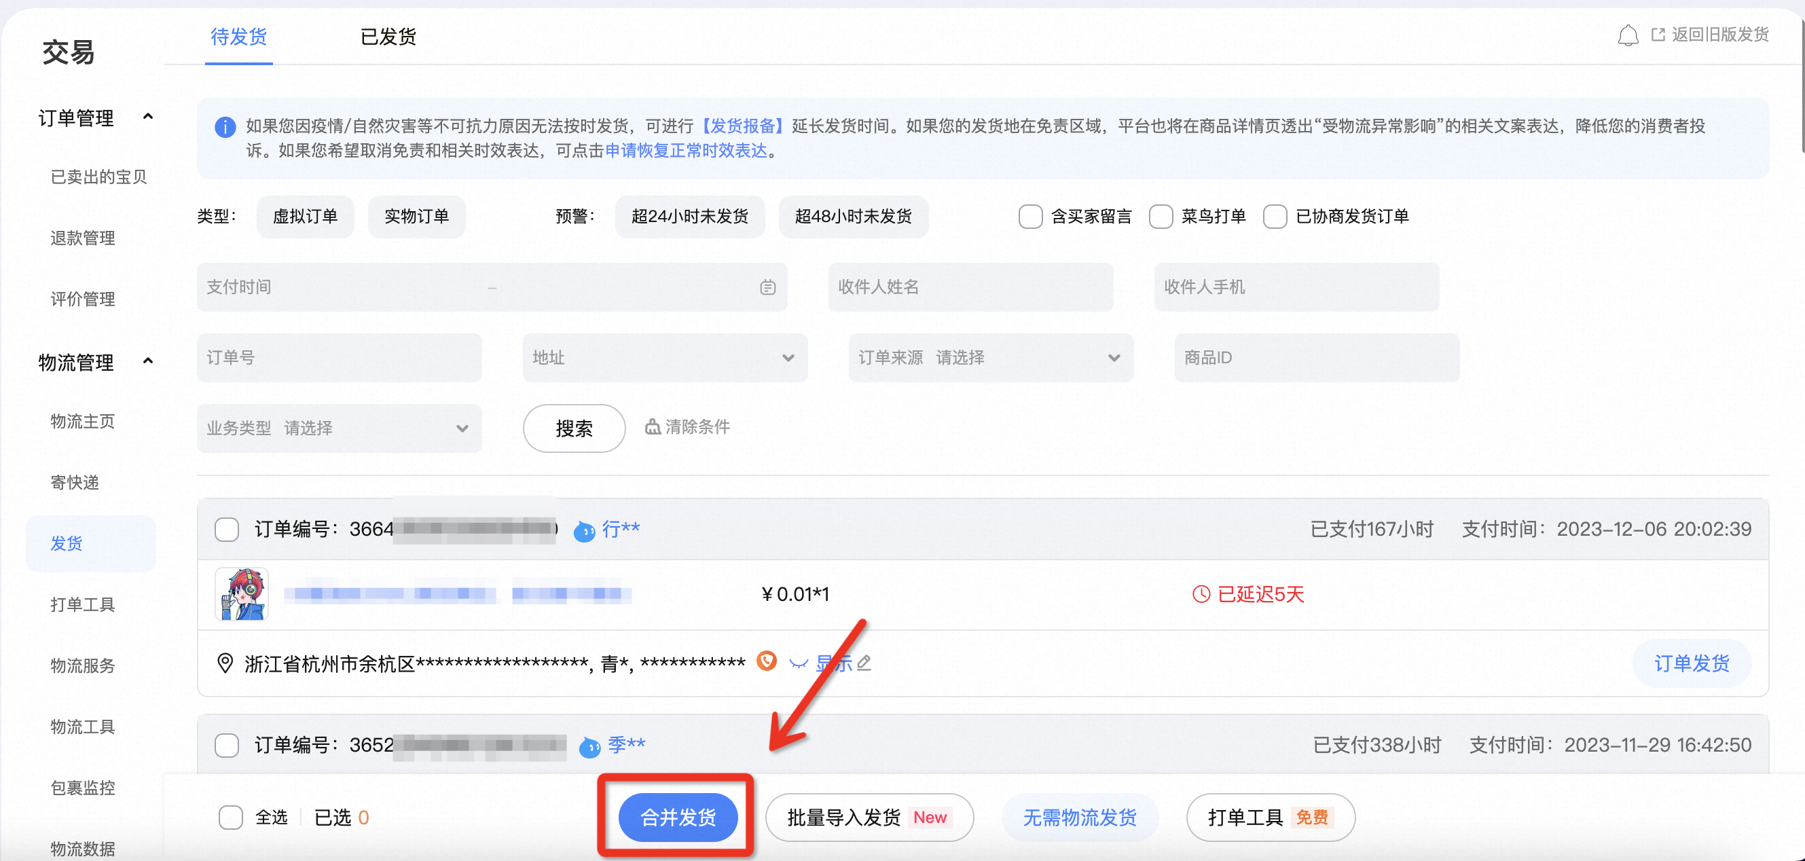Click the Wangwang chat icon beside 季**
The width and height of the screenshot is (1805, 861).
(589, 747)
